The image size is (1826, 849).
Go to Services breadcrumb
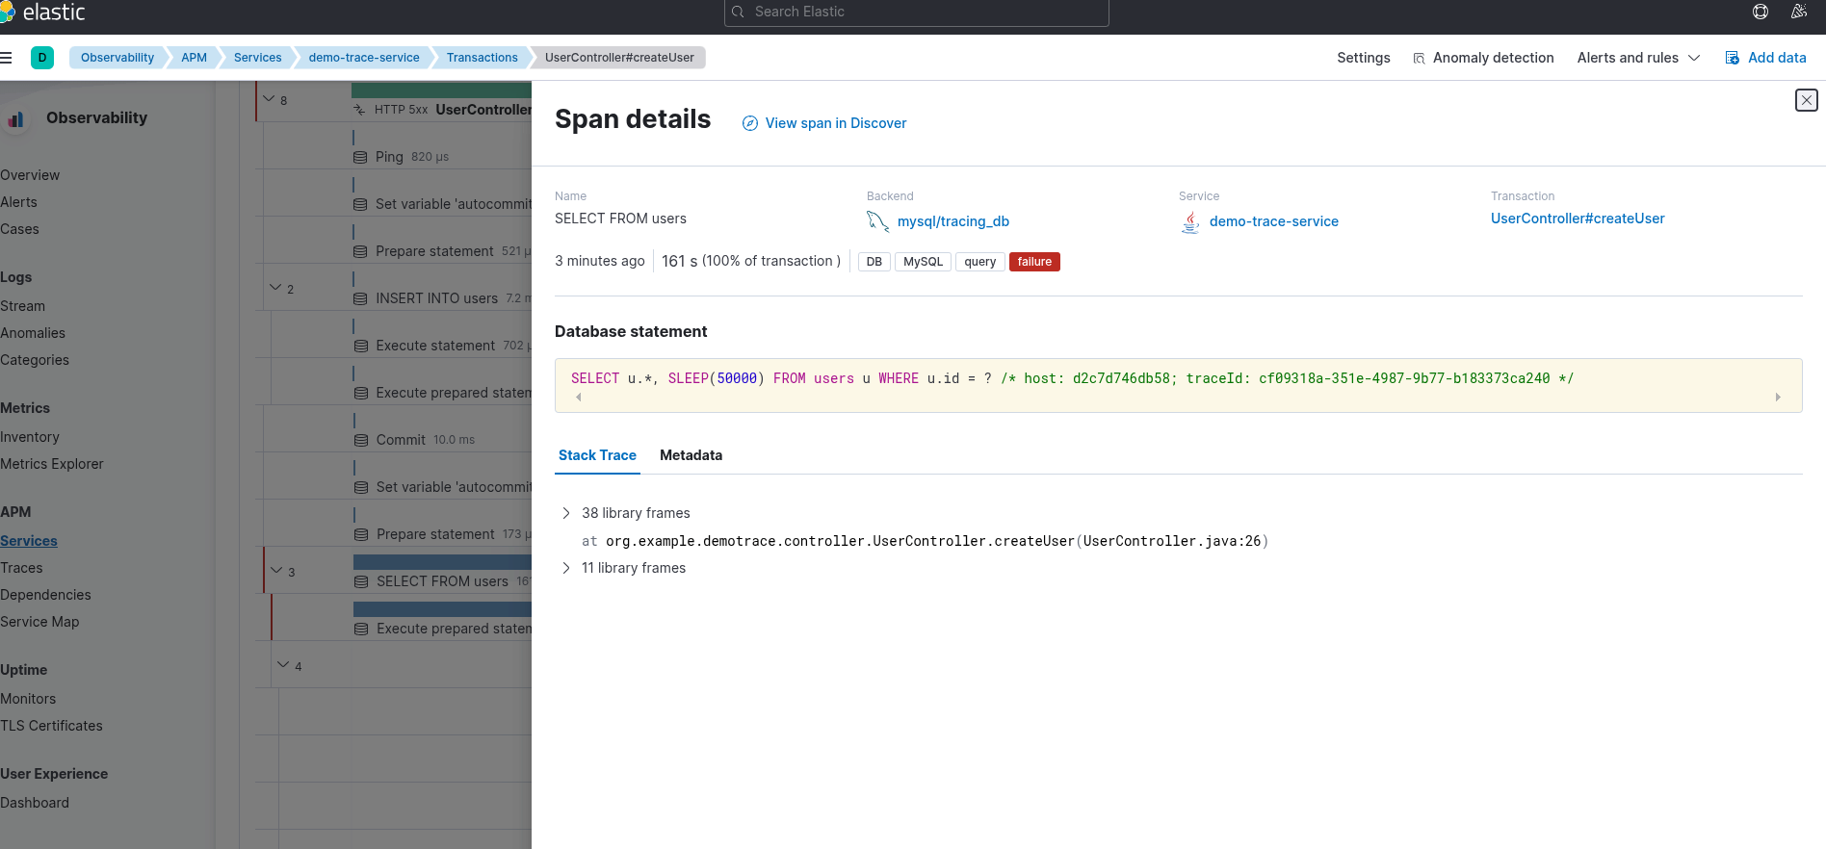(x=258, y=58)
